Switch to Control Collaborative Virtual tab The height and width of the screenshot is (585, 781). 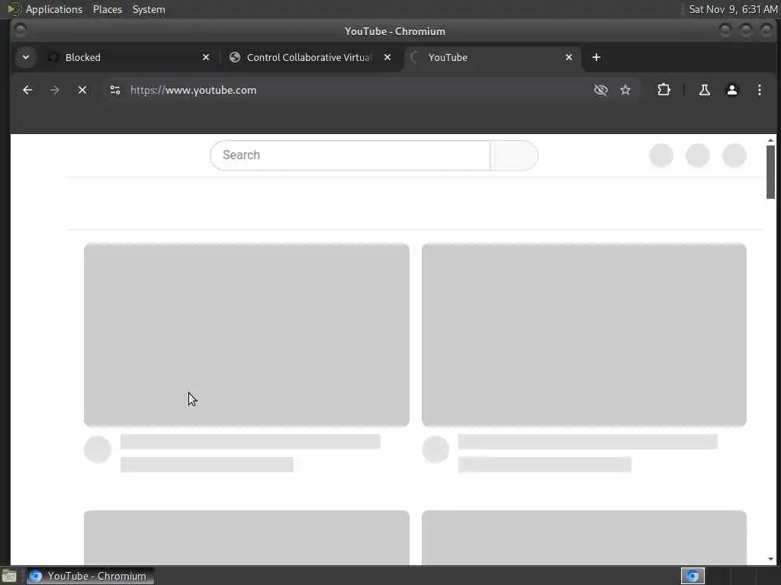pyautogui.click(x=309, y=58)
